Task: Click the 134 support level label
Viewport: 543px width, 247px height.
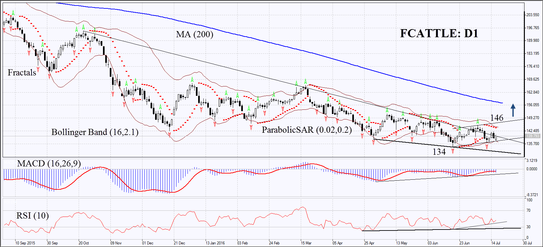Action: (x=439, y=152)
